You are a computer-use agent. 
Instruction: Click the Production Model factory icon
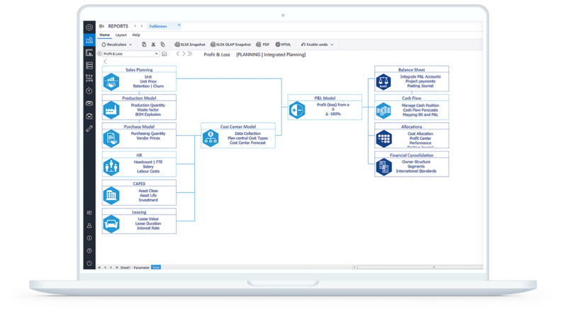pyautogui.click(x=111, y=111)
